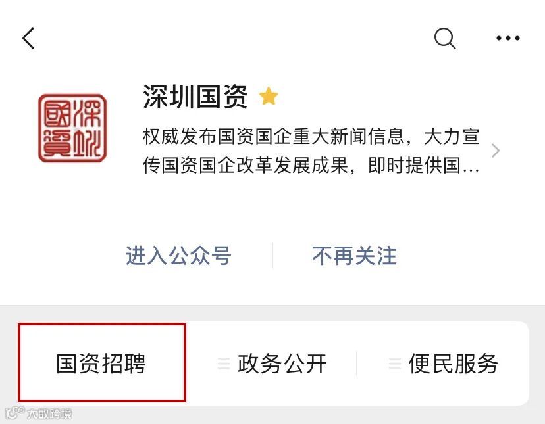Tap the back arrow icon
The width and height of the screenshot is (545, 424).
click(28, 38)
